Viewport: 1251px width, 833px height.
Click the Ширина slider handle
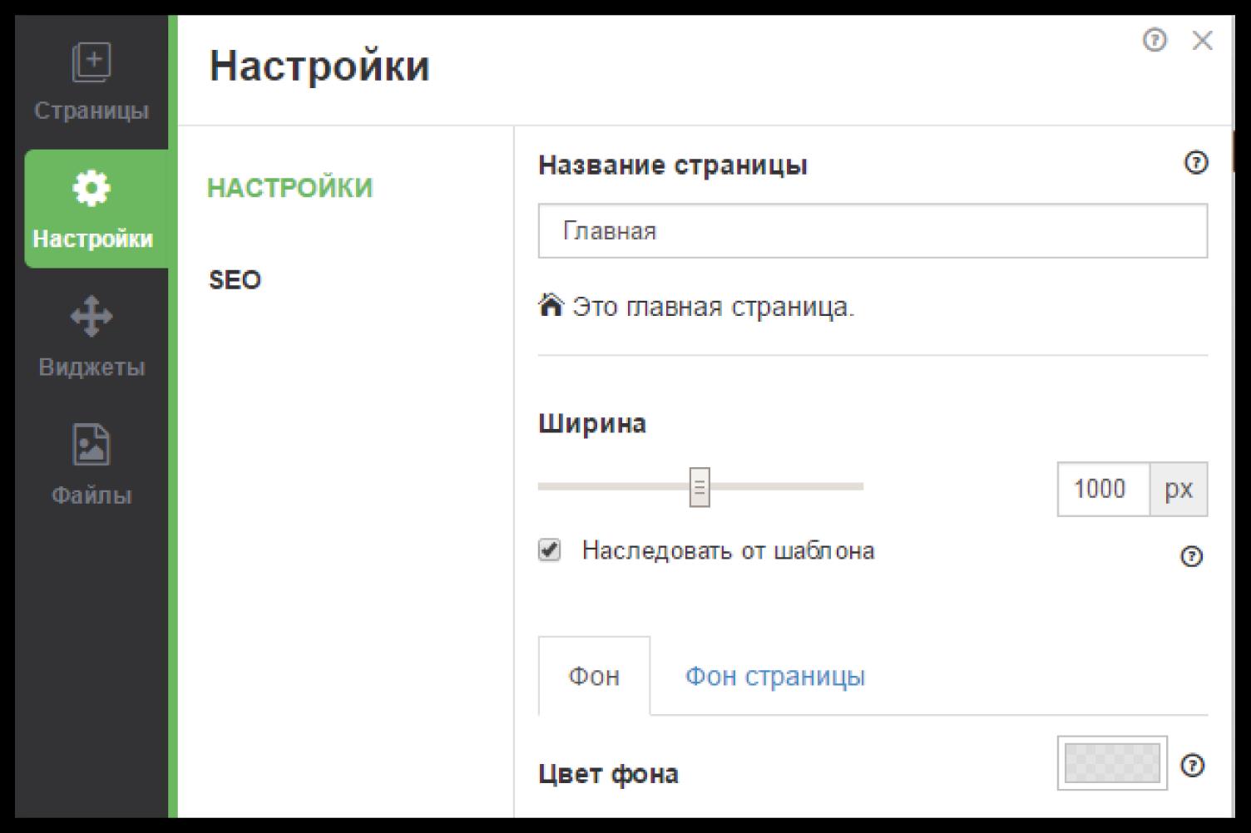(700, 487)
